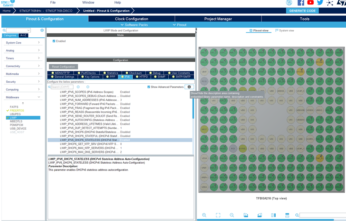Expand the Analog category

tap(23, 50)
